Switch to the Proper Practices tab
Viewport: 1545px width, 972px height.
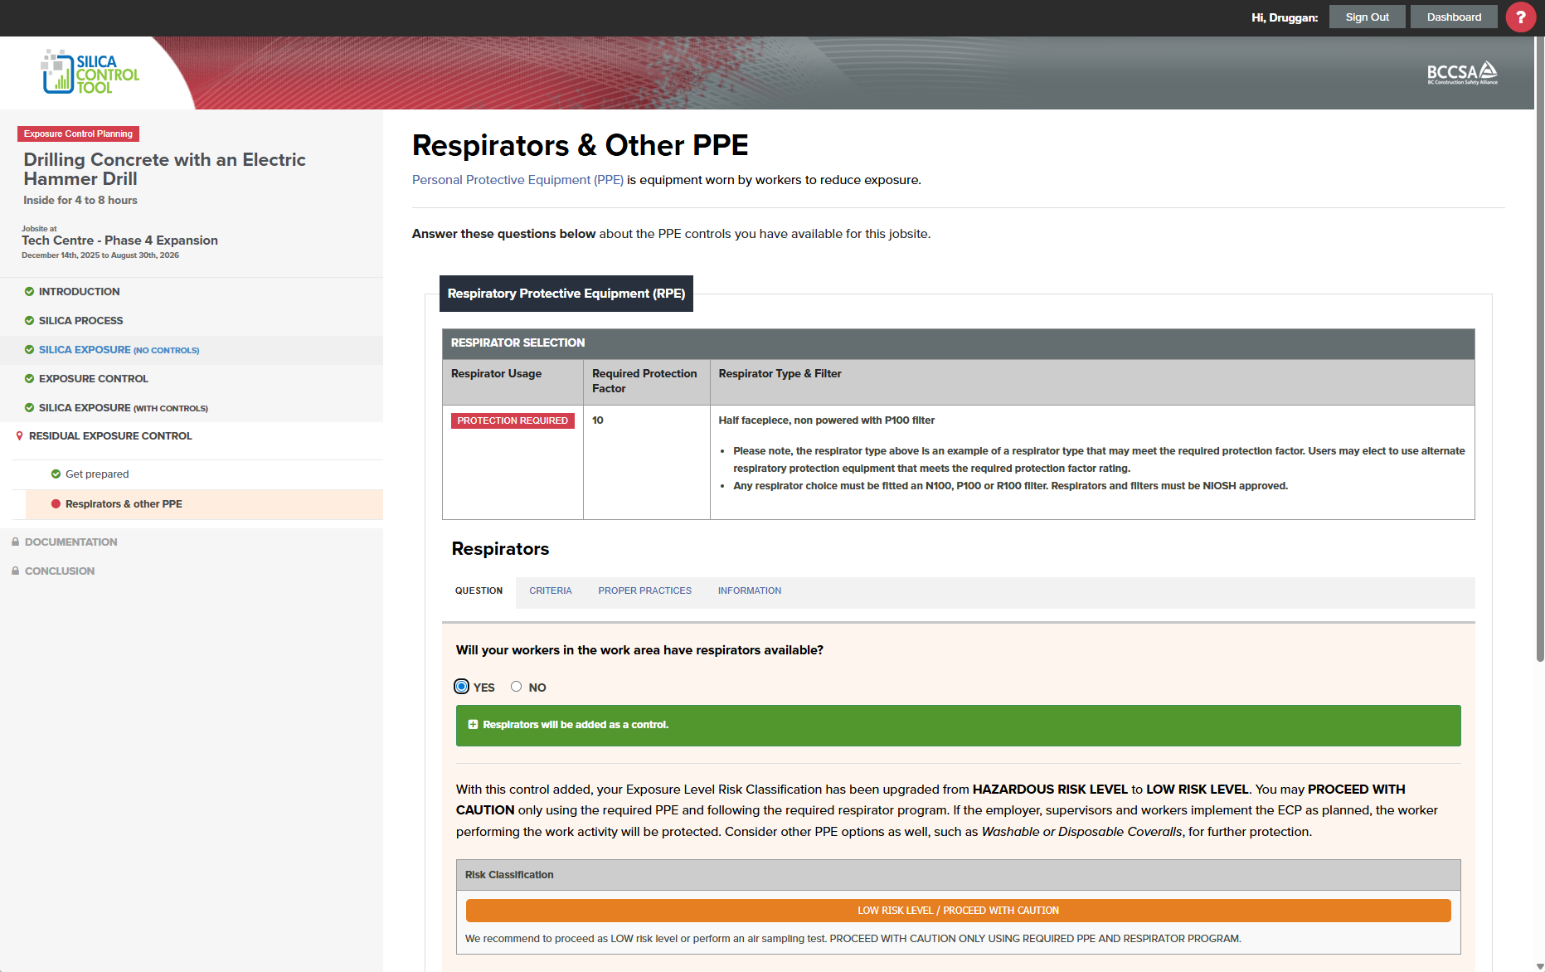point(644,591)
